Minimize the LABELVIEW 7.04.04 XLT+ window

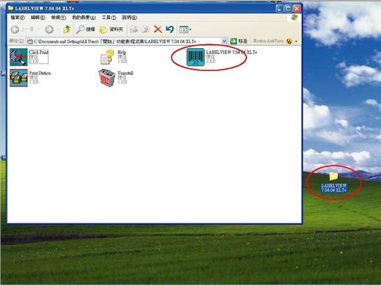coord(279,8)
